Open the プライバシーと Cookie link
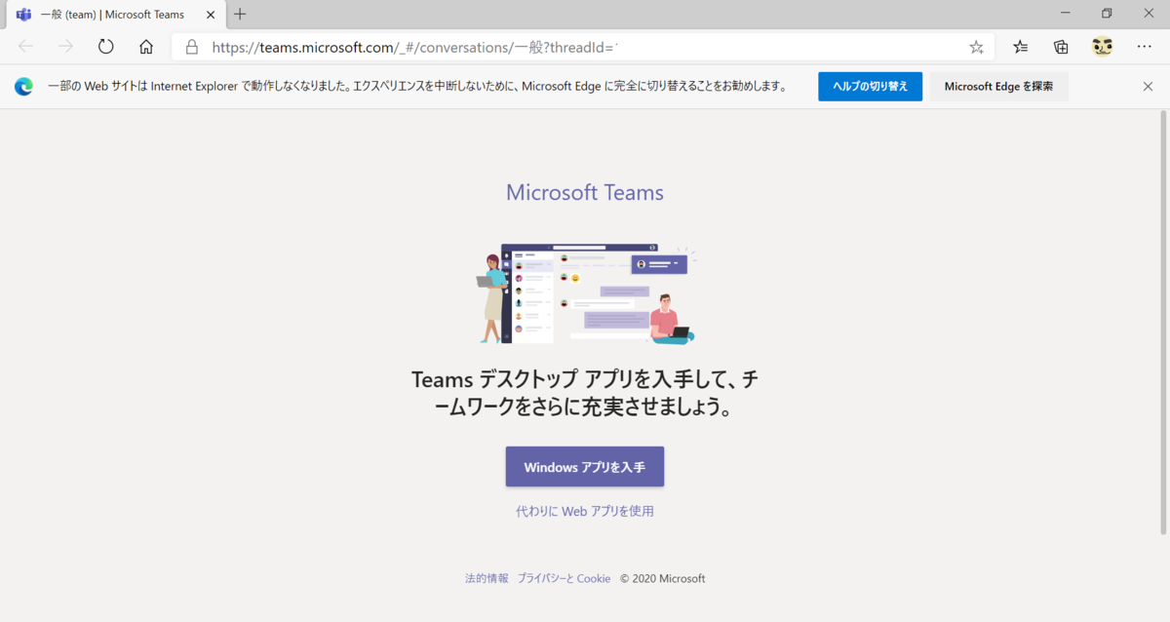This screenshot has width=1170, height=622. point(564,578)
